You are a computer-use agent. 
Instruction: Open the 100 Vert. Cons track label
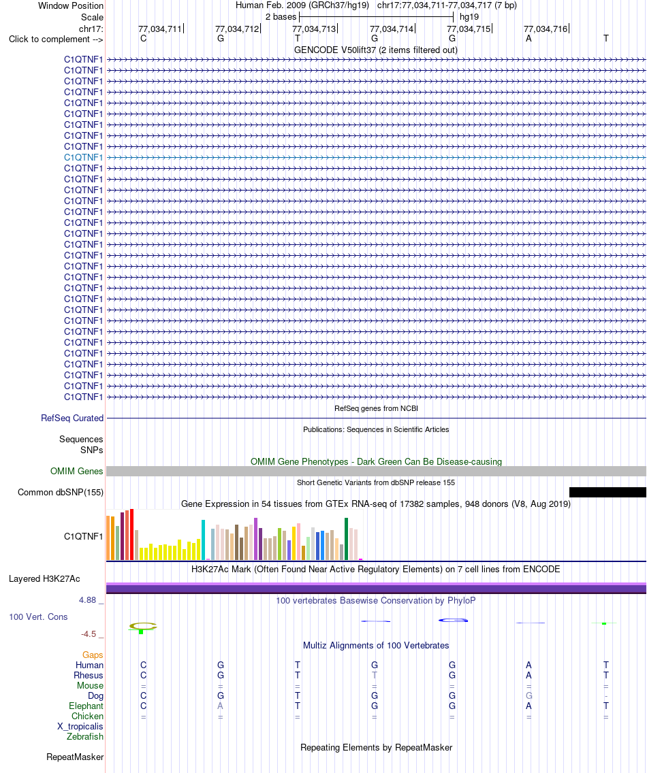[x=39, y=616]
